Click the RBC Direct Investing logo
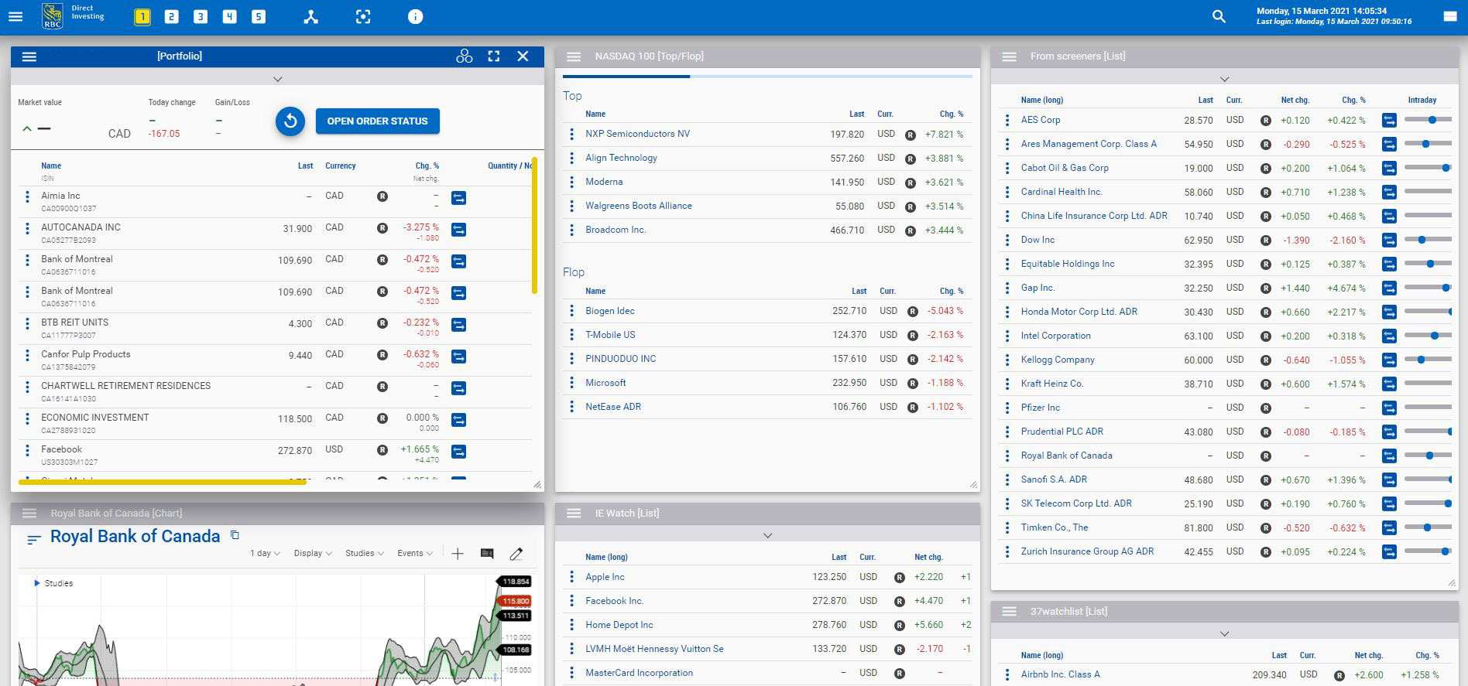Image resolution: width=1468 pixels, height=686 pixels. point(74,16)
